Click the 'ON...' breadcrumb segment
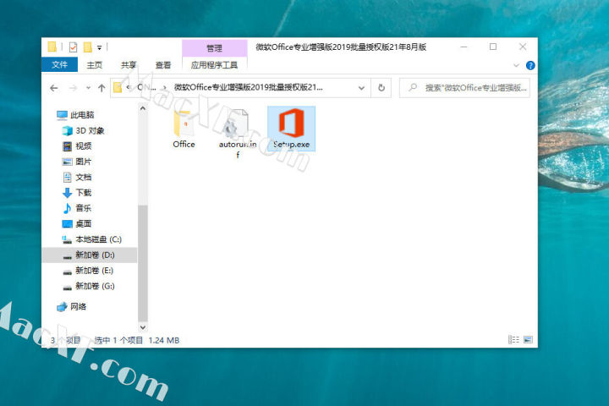Screen dimensions: 609x406 pos(146,87)
